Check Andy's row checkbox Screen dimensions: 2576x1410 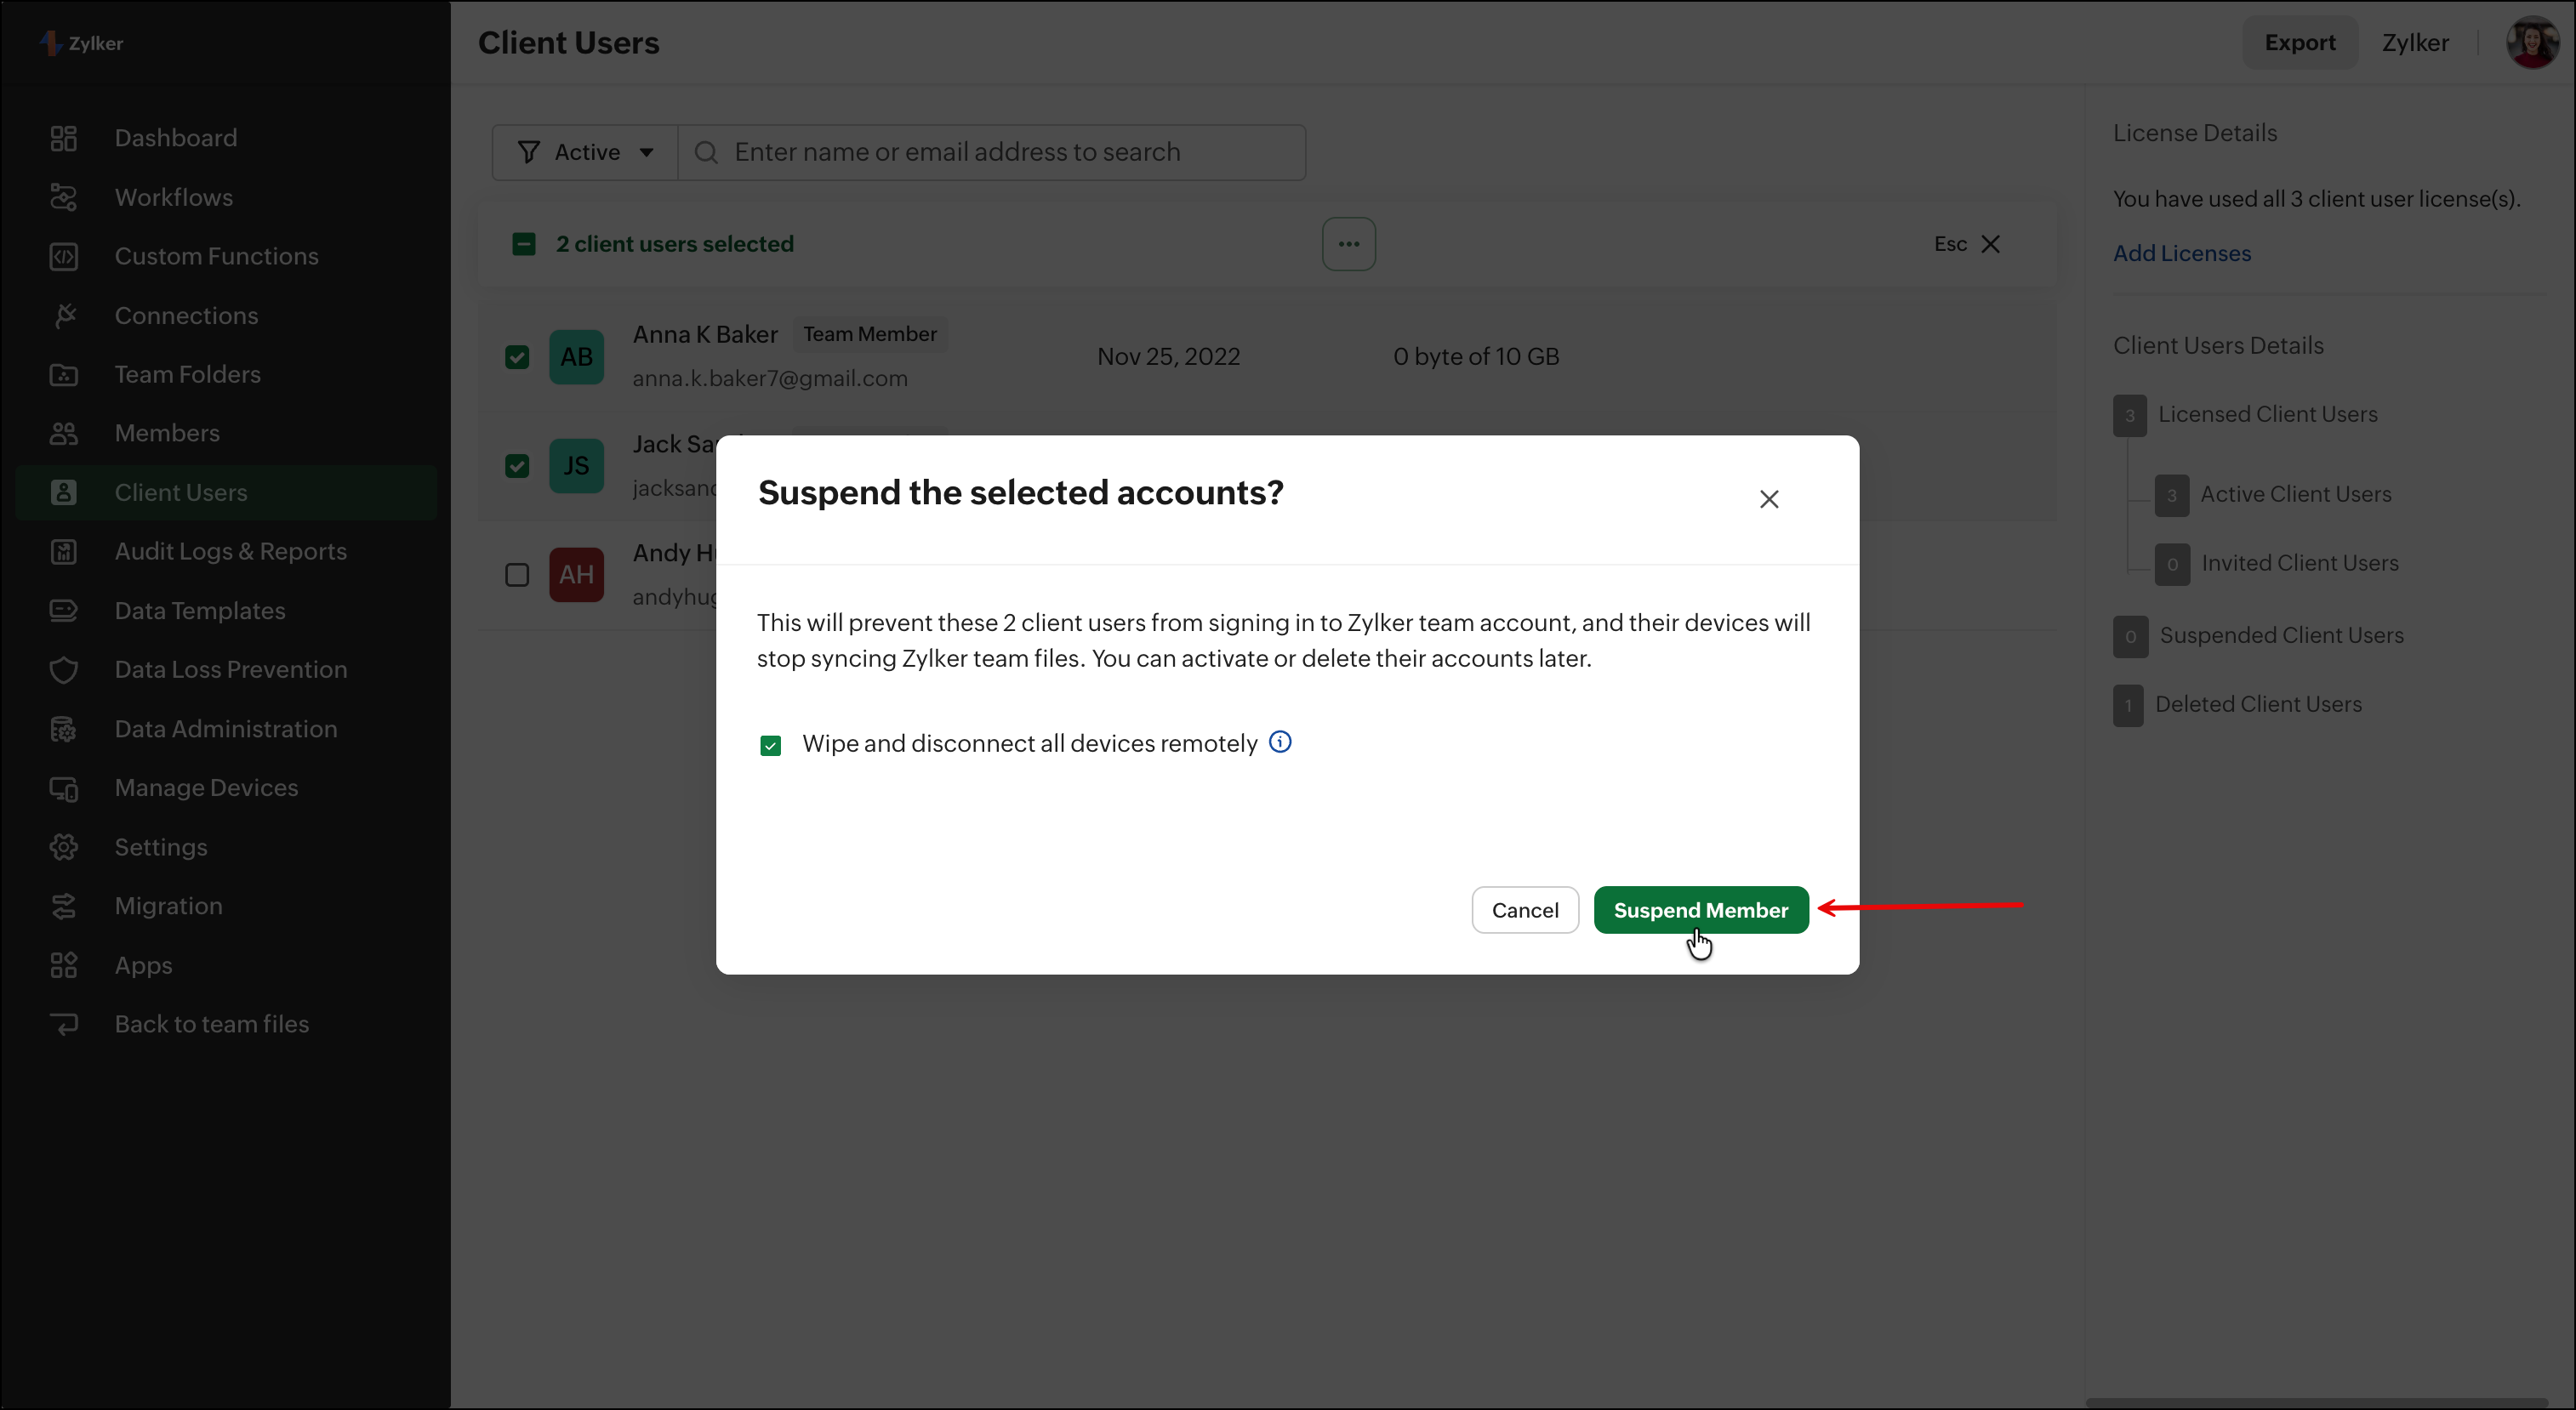click(517, 575)
